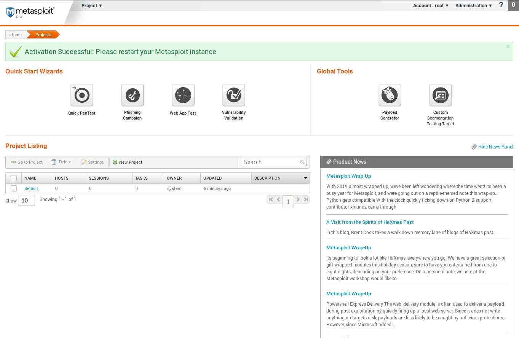The image size is (519, 338).
Task: Open the notifications counter badge
Action: click(x=513, y=5)
